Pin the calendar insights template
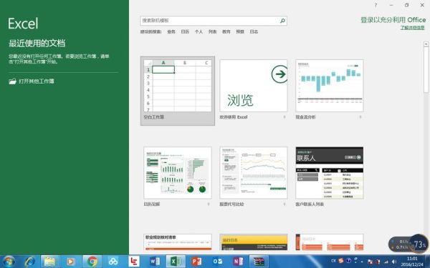 pos(209,204)
